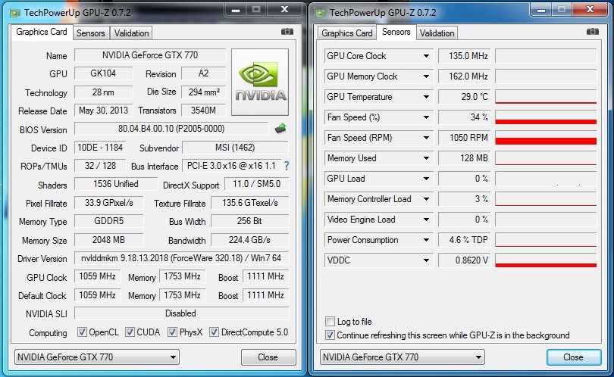Click GPU-Z app icon in right title bar
This screenshot has height=377, width=614.
click(x=320, y=13)
